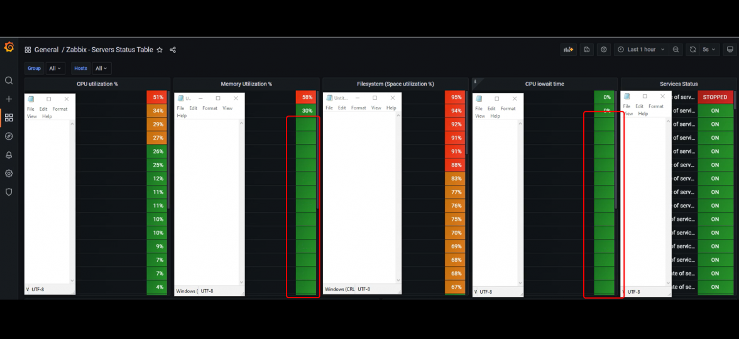Click Notepad app icon over Services Status panel
The width and height of the screenshot is (739, 339).
click(x=627, y=96)
